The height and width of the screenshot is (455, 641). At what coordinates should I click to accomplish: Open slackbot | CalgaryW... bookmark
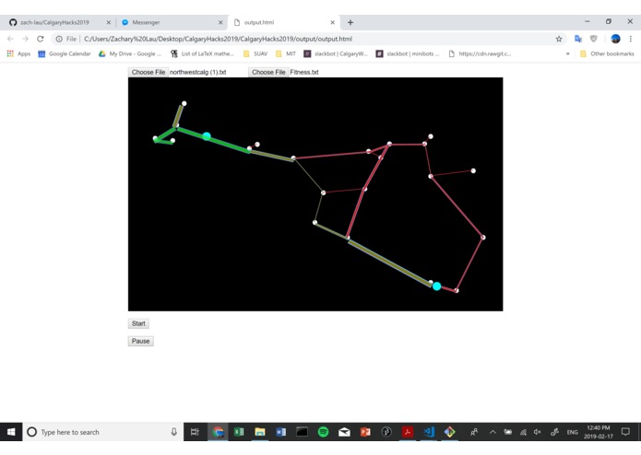(x=336, y=53)
